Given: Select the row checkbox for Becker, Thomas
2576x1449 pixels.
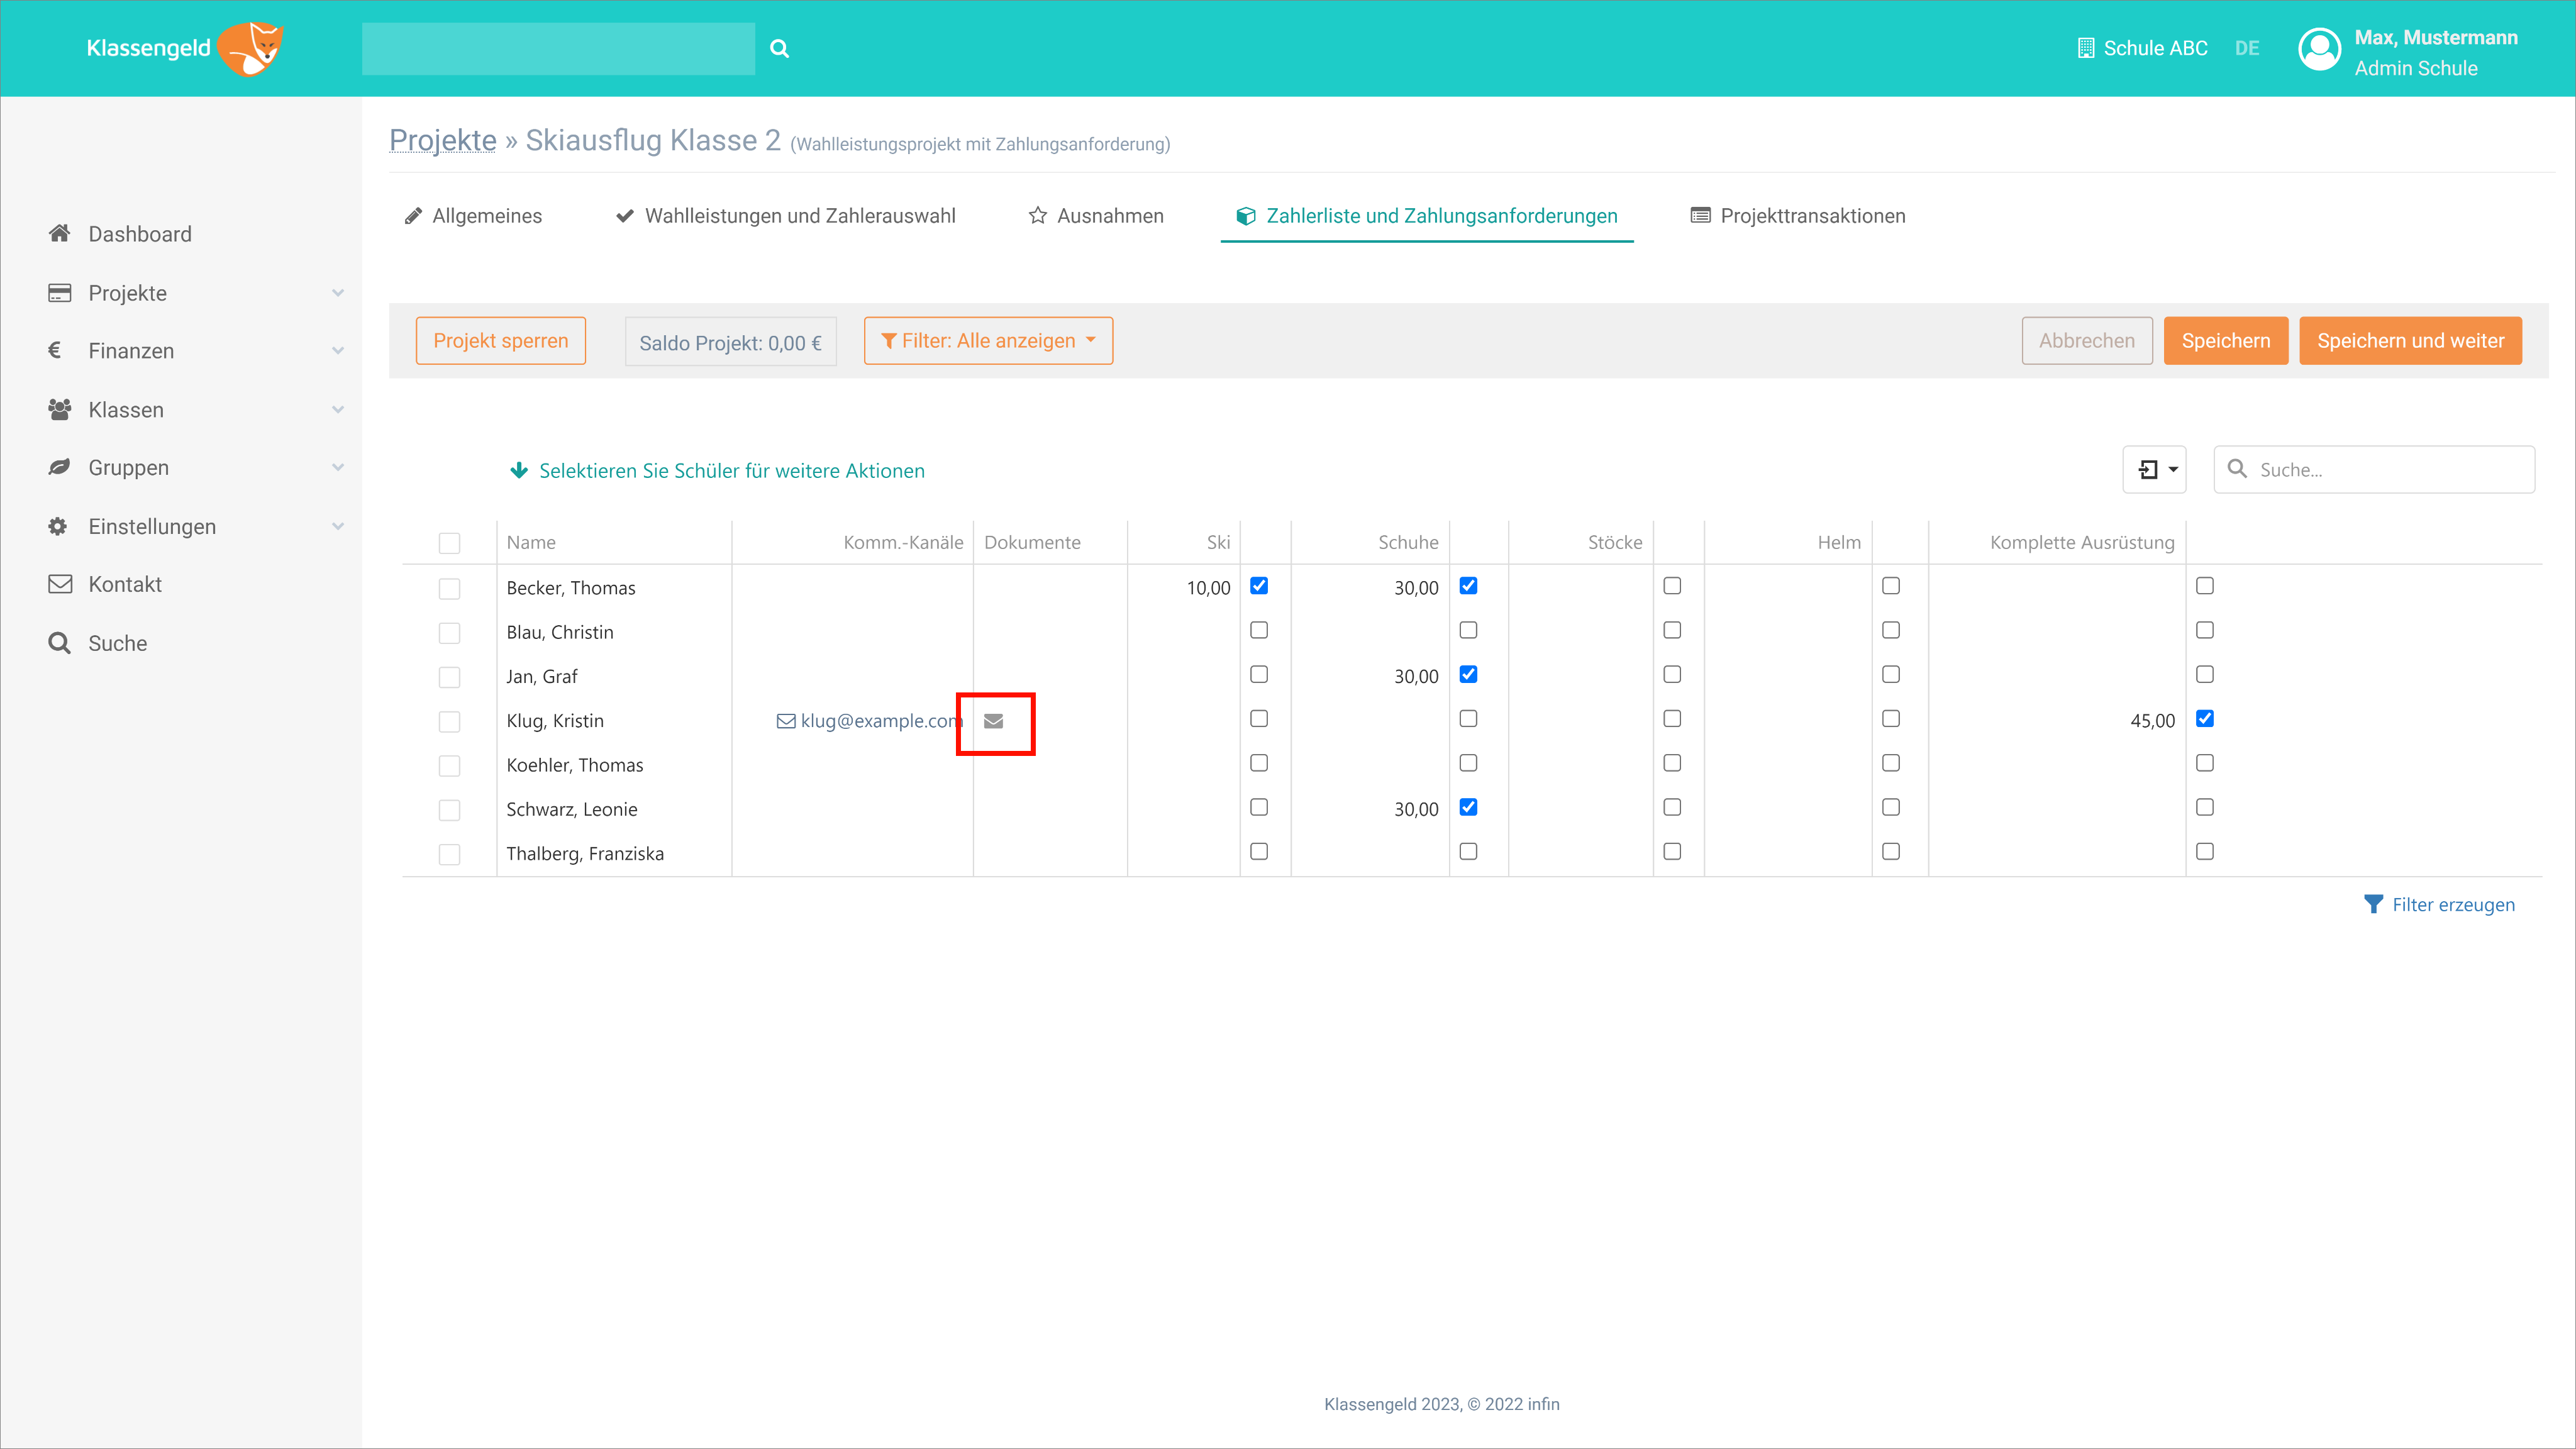Looking at the screenshot, I should [x=450, y=589].
